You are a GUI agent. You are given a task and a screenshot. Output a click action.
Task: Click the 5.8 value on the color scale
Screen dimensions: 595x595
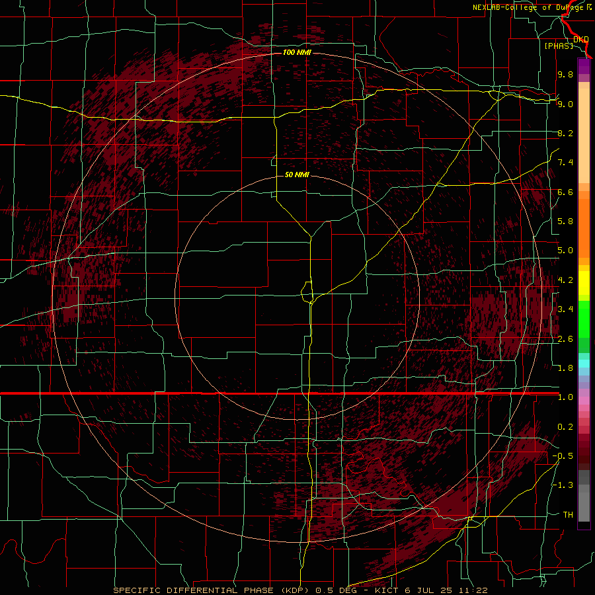tap(565, 221)
